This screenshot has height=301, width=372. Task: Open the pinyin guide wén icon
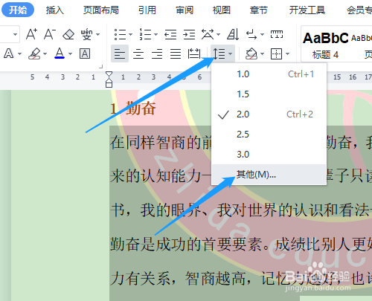point(86,34)
